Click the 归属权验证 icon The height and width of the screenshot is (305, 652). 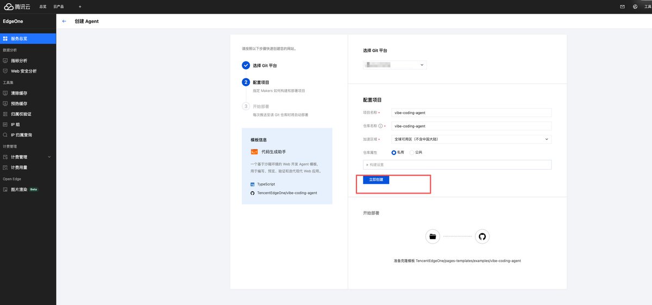[x=5, y=114]
